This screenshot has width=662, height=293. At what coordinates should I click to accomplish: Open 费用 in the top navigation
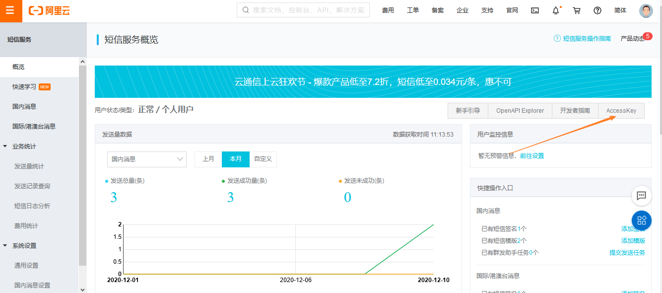pos(388,10)
